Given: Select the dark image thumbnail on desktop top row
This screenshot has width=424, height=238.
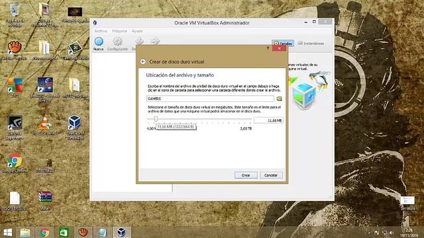Looking at the screenshot, I should pos(75,14).
